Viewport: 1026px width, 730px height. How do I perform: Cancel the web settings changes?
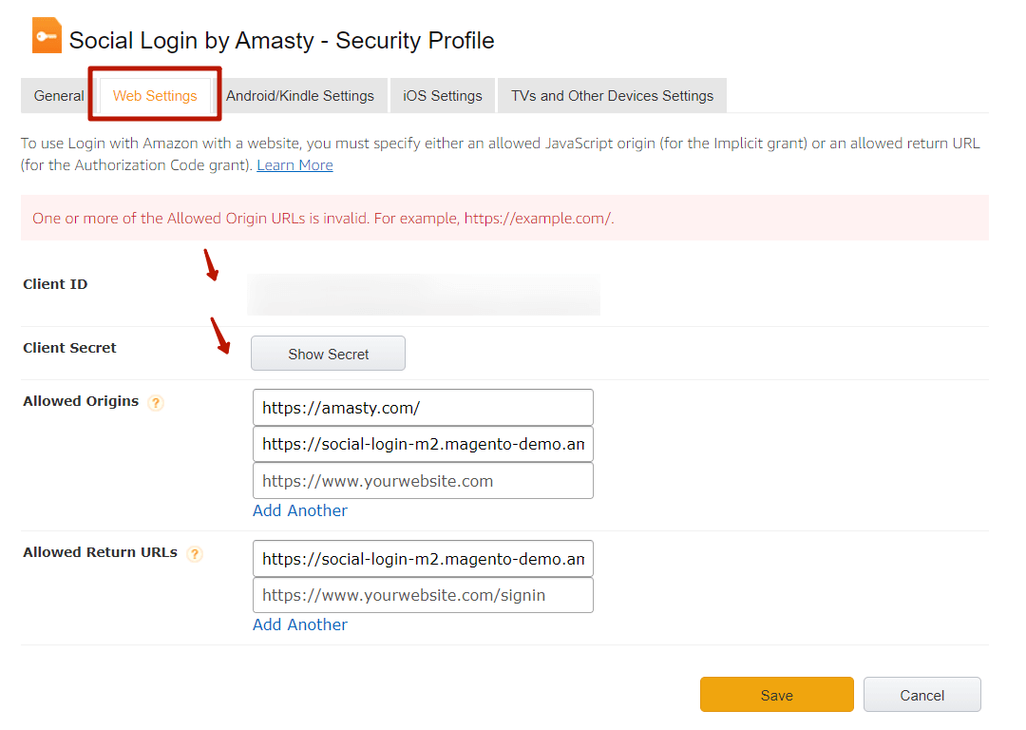[x=921, y=695]
